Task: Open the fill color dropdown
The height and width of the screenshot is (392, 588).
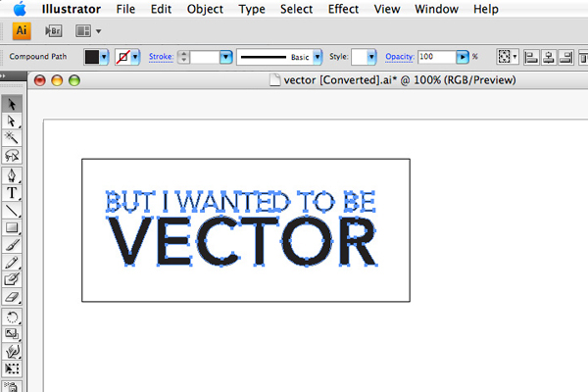Action: click(104, 57)
